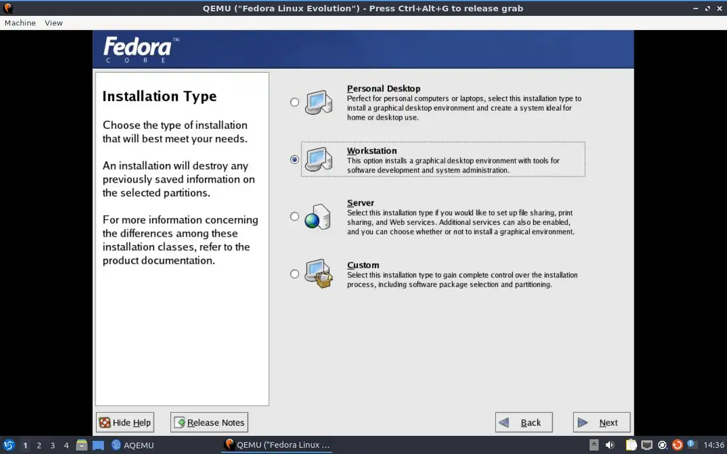The height and width of the screenshot is (454, 727).
Task: Click the orange update notifier tray icon
Action: 677,445
